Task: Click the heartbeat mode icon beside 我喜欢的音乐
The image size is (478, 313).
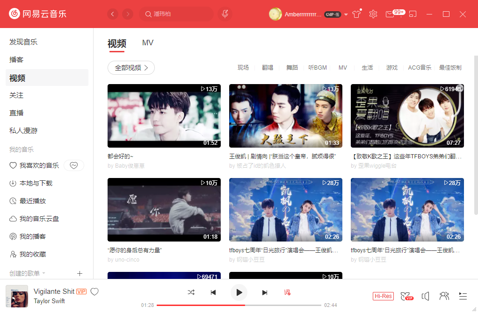Action: point(74,165)
